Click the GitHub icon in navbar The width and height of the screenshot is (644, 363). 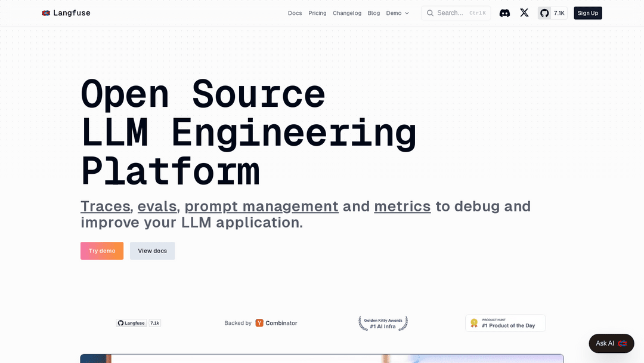click(544, 13)
